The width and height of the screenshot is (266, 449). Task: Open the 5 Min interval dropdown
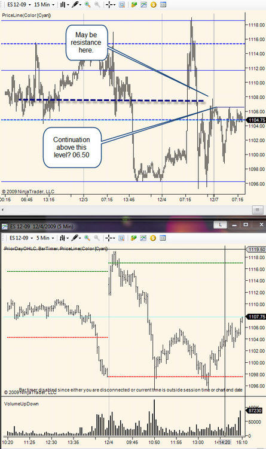pyautogui.click(x=45, y=238)
